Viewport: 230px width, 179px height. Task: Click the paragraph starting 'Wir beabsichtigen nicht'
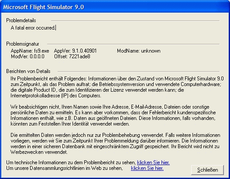pos(113,115)
